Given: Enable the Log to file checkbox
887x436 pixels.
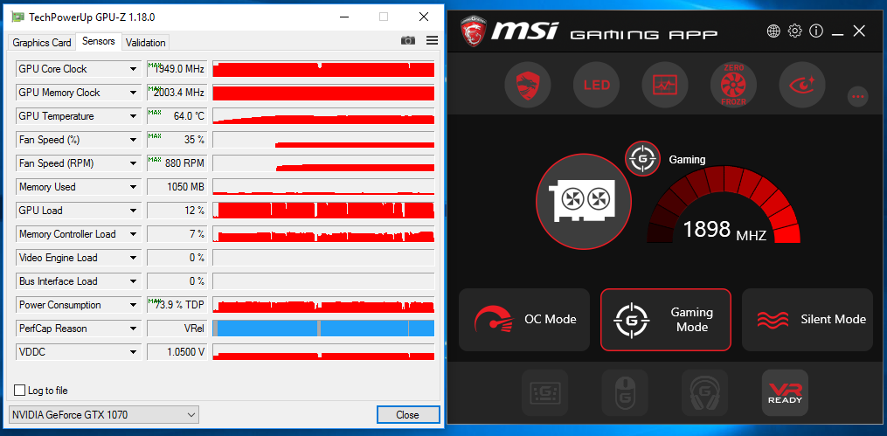Looking at the screenshot, I should pyautogui.click(x=19, y=391).
